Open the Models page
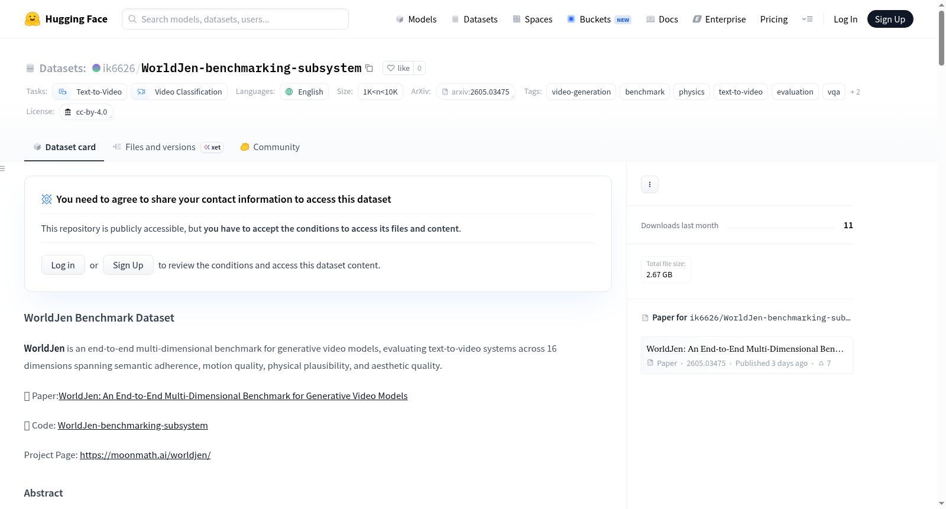The width and height of the screenshot is (946, 509). click(x=416, y=19)
